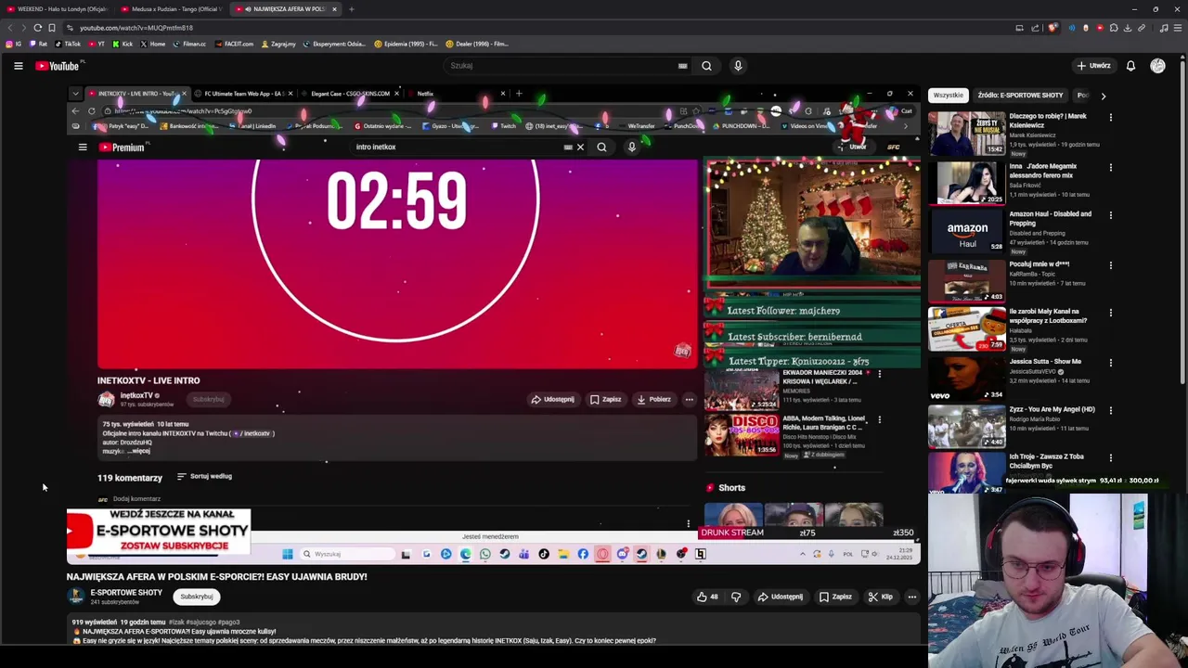
Task: Go back in browser history
Action: [10, 28]
